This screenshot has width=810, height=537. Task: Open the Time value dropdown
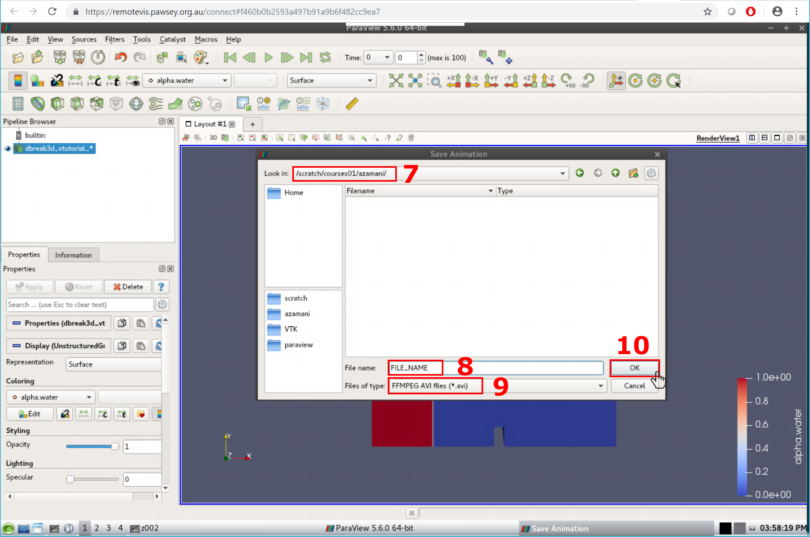click(379, 58)
